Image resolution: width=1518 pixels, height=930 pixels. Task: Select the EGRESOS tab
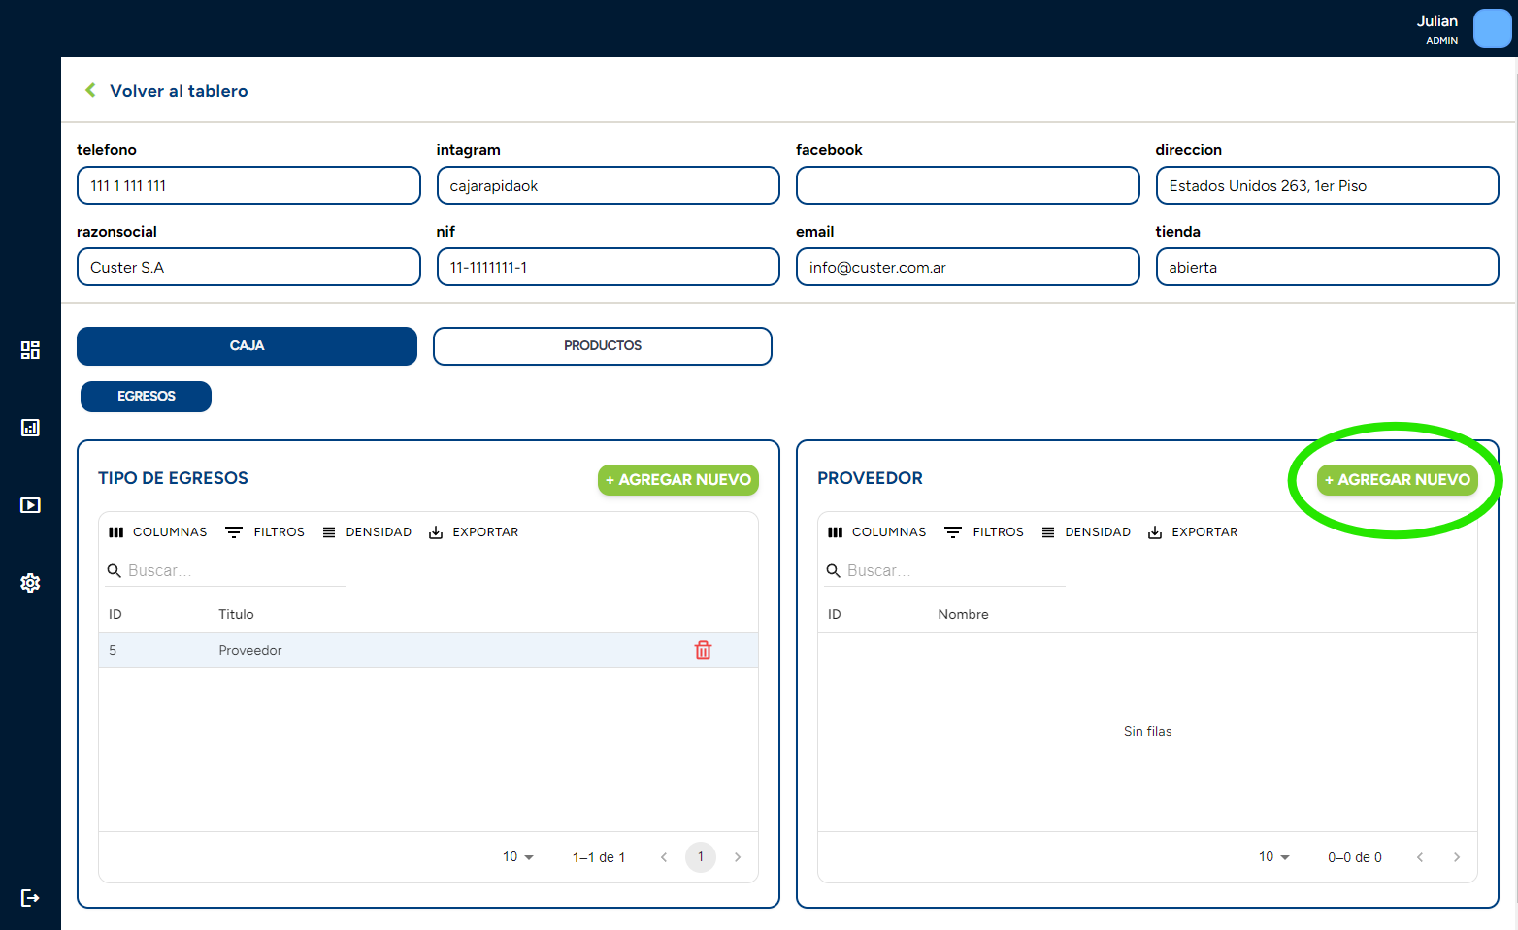click(145, 396)
